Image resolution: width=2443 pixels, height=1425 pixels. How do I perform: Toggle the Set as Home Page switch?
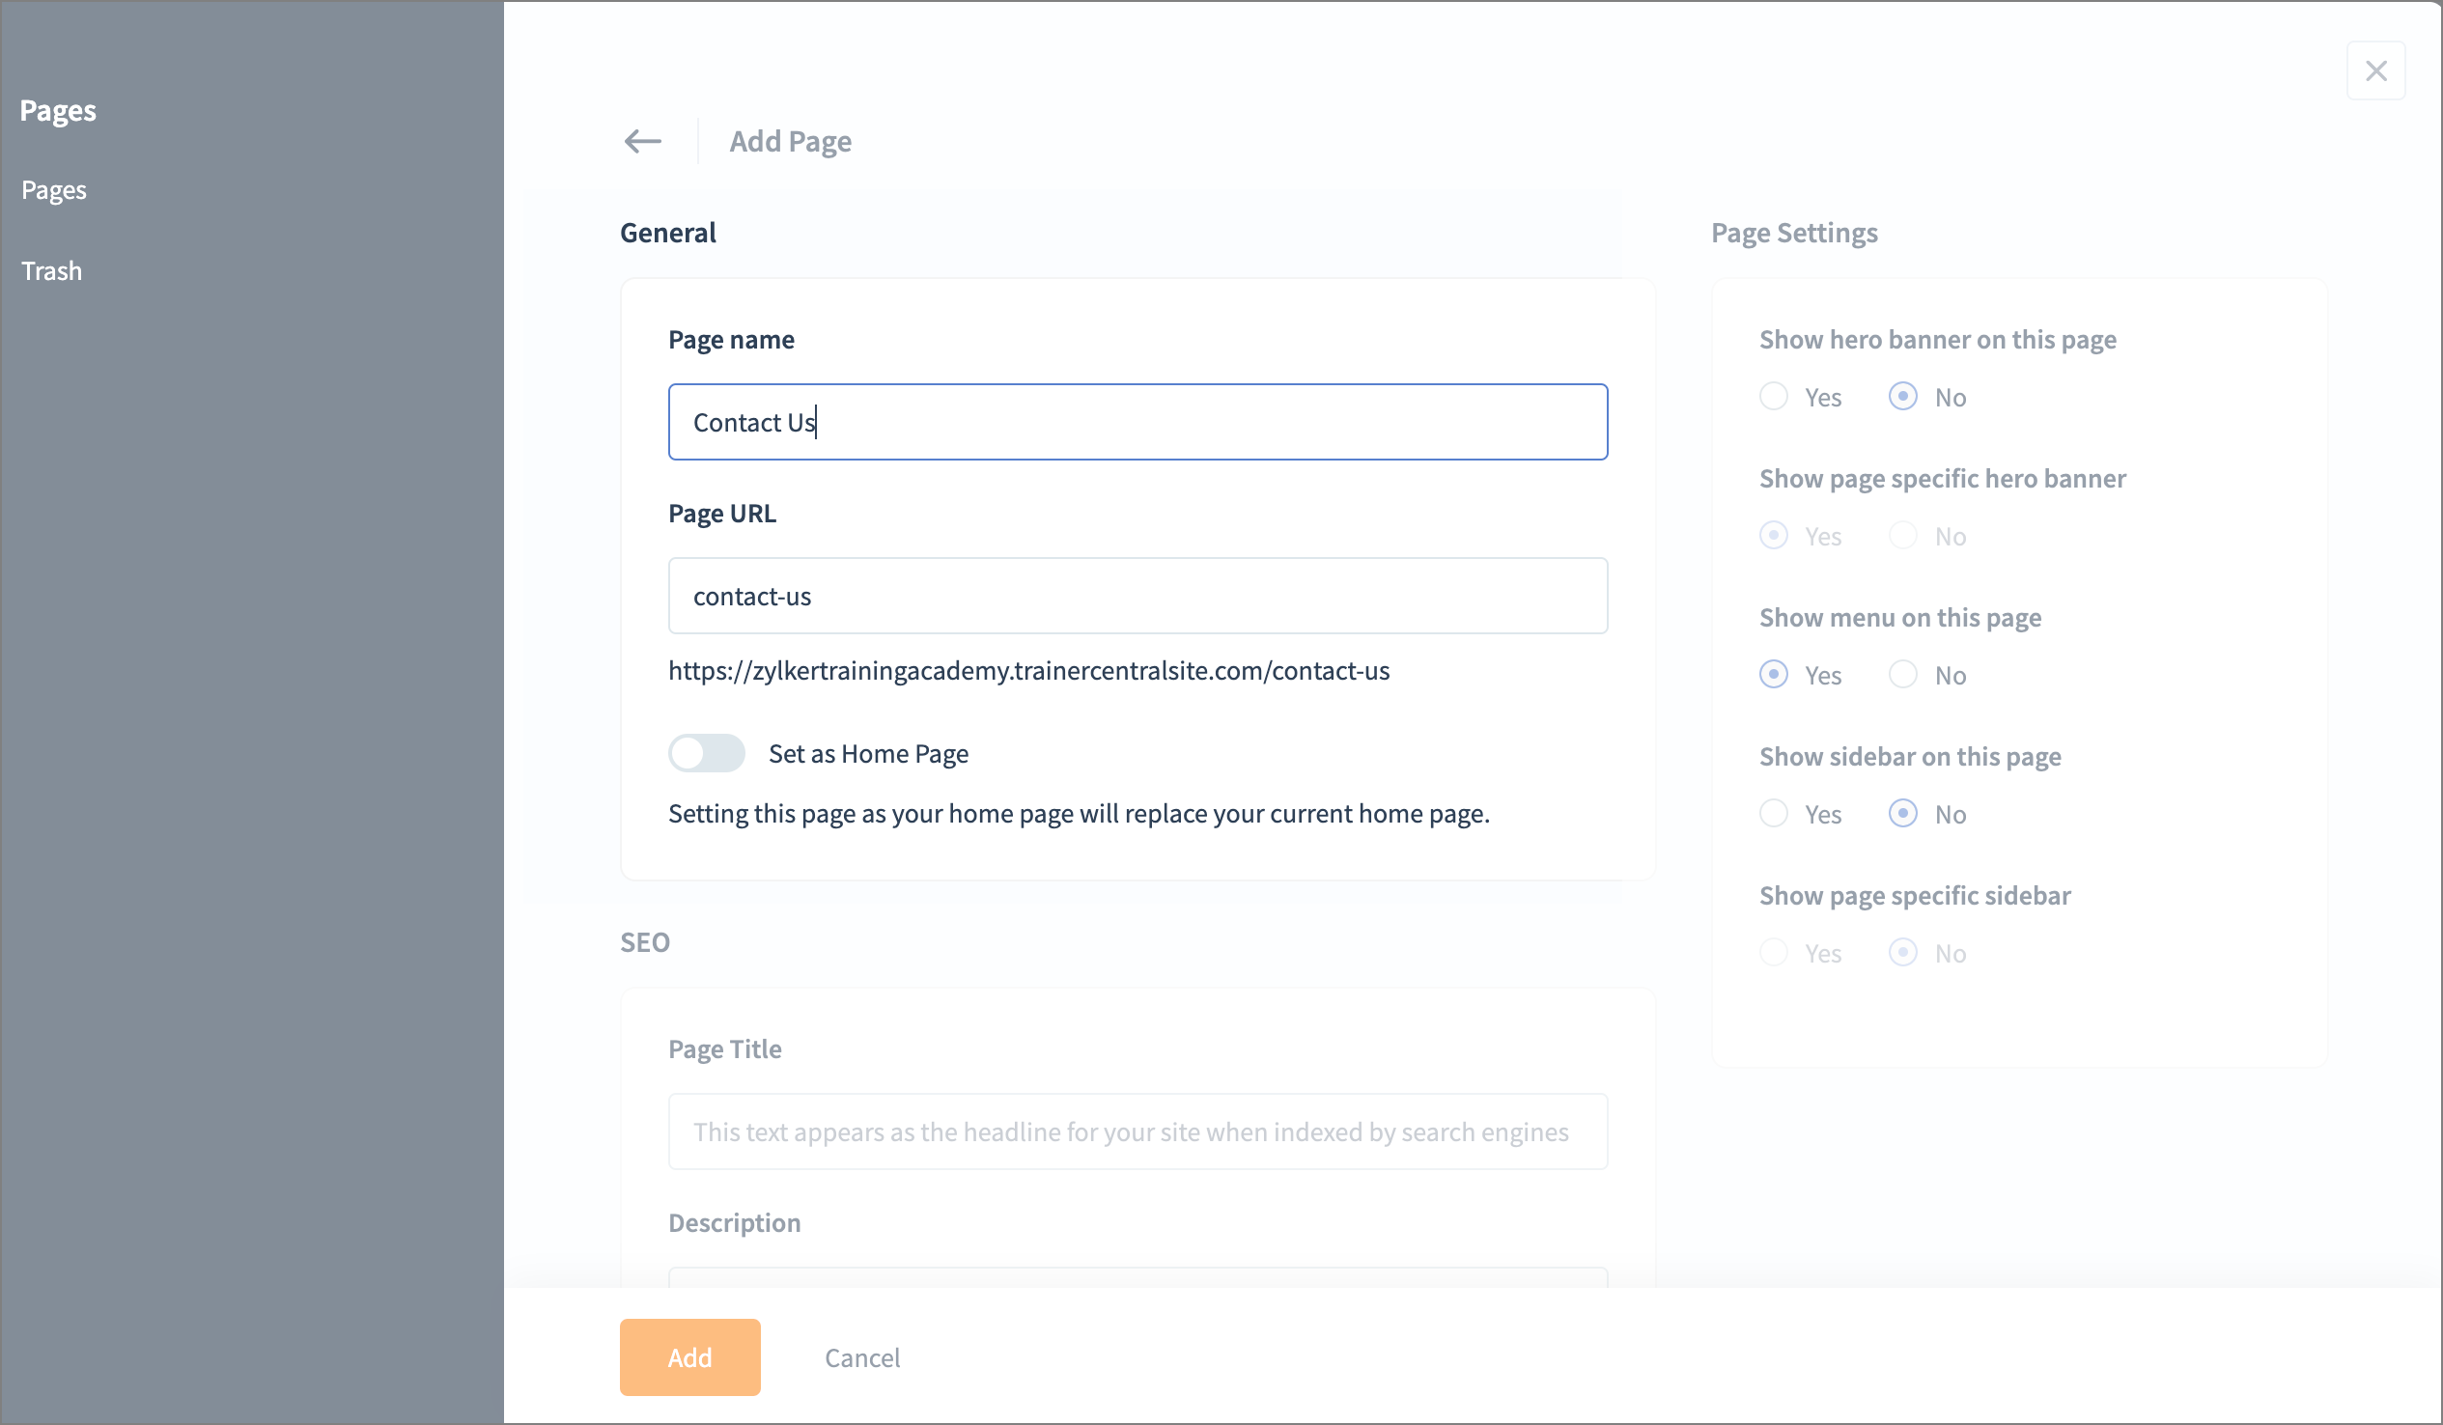(706, 753)
